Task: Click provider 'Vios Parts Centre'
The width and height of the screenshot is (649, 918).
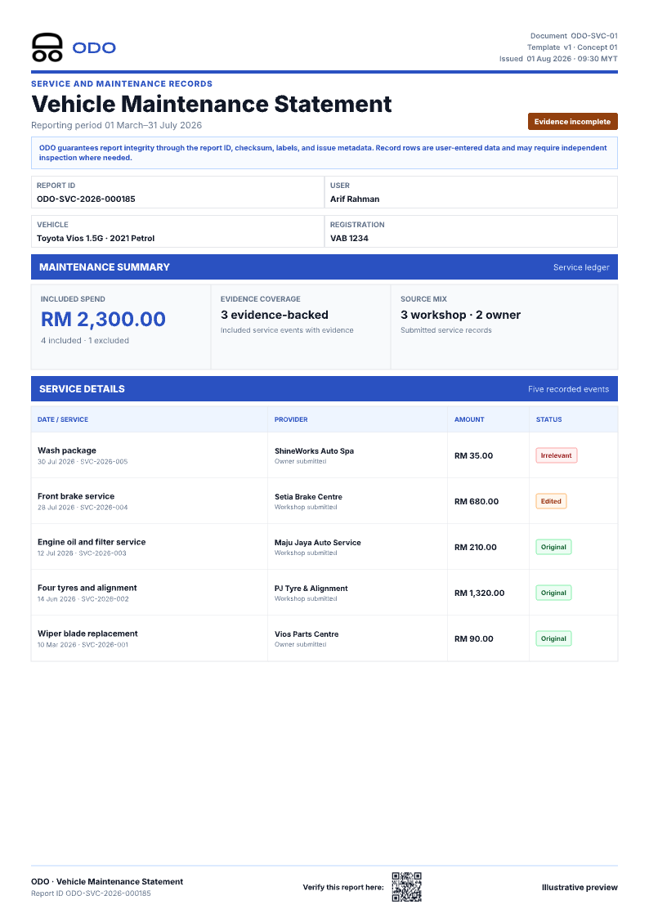Action: tap(307, 634)
